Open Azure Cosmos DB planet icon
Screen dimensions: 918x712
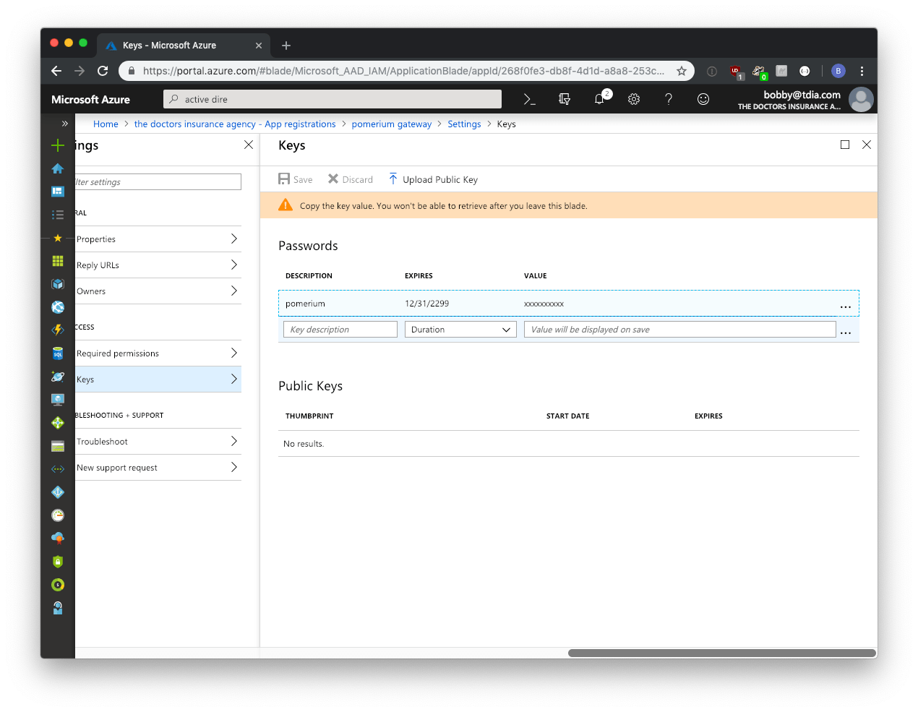click(58, 377)
